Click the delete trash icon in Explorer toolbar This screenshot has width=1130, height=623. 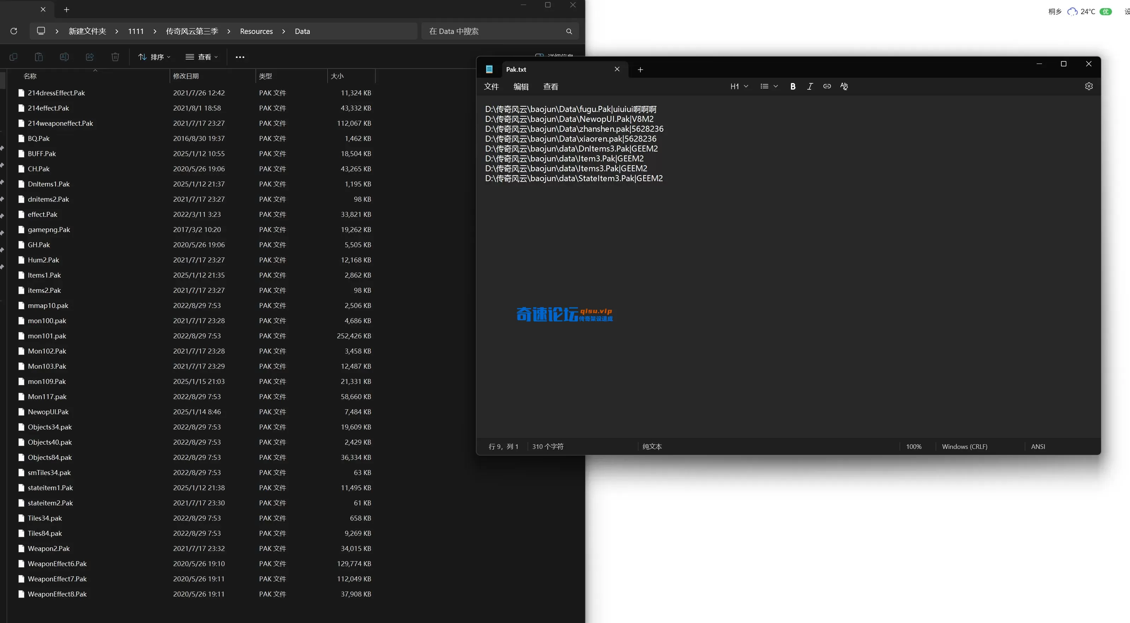point(115,57)
